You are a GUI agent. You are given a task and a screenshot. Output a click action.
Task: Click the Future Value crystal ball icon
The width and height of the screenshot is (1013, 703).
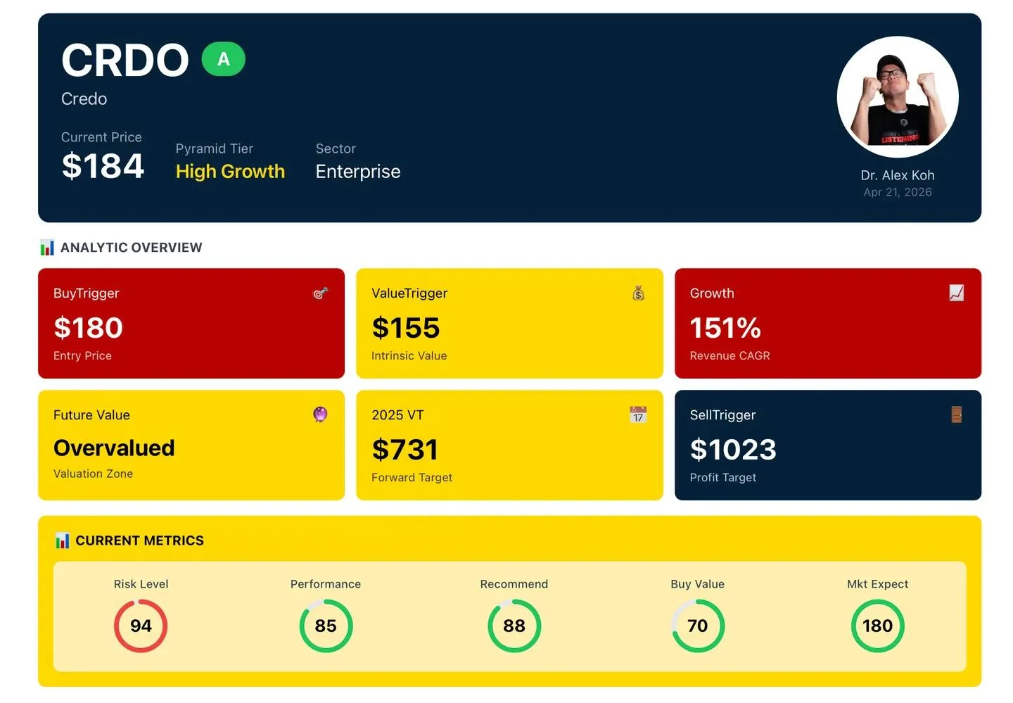click(320, 414)
